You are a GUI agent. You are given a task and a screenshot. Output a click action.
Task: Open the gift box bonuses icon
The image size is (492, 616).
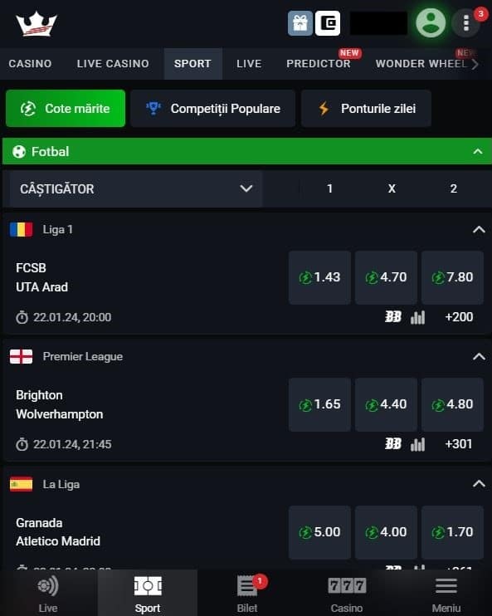300,23
